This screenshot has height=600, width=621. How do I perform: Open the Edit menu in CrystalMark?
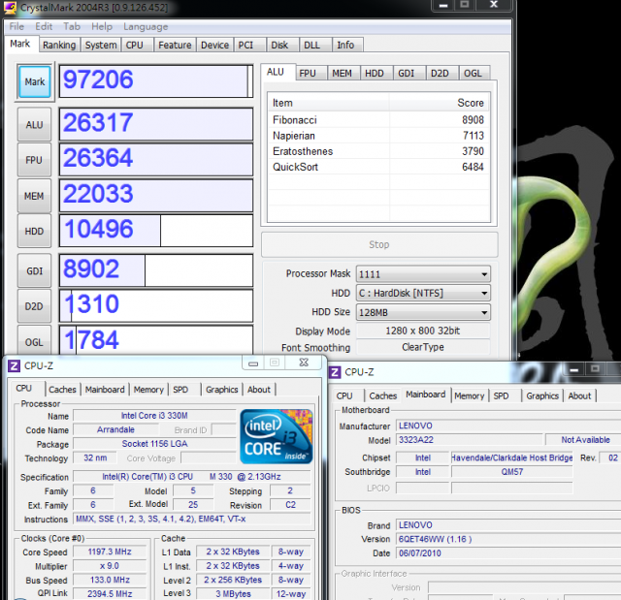click(44, 26)
